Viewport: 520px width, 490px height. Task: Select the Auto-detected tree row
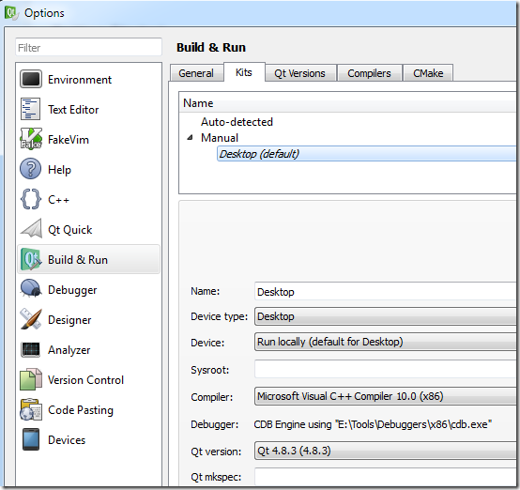click(237, 122)
